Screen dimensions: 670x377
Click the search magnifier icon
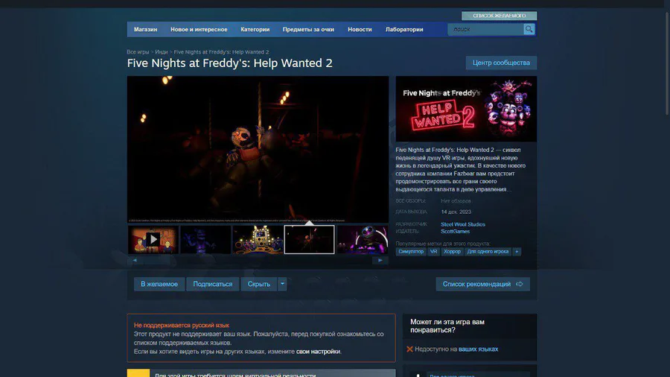529,29
